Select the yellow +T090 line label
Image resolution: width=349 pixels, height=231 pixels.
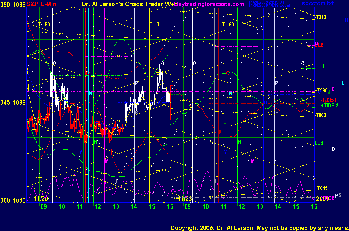321,91
